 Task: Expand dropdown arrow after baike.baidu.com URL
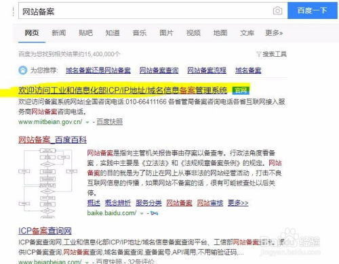142,213
